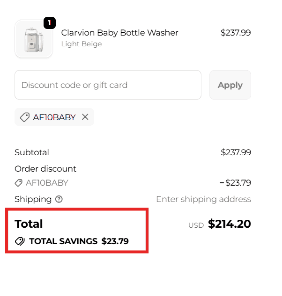Click the Order discount label
The image size is (282, 296).
coord(45,169)
